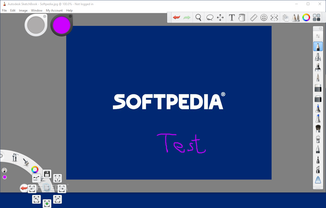Close the brush palette via round button
326x208 pixels.
coord(321,29)
